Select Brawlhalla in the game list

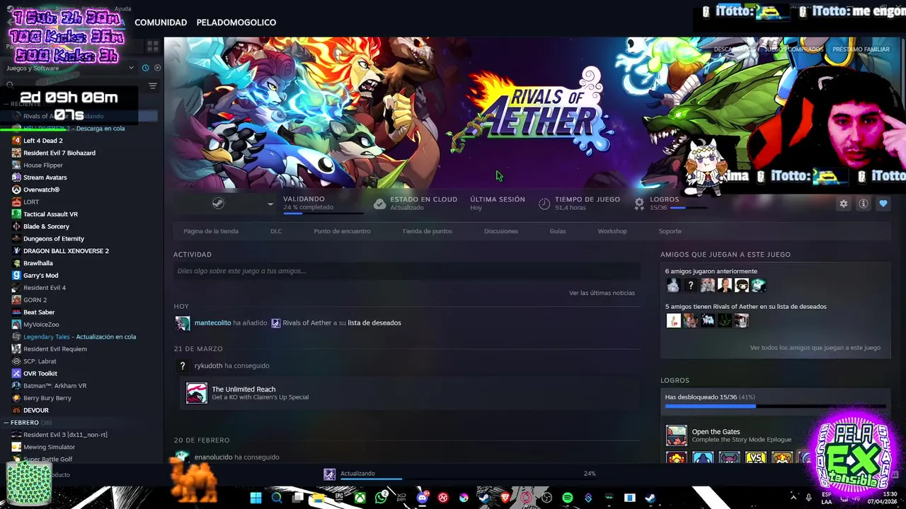point(38,263)
